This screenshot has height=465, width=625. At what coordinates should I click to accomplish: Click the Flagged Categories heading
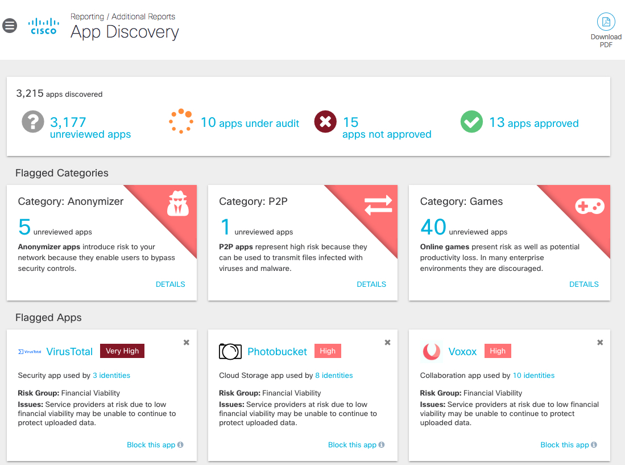[x=62, y=173]
